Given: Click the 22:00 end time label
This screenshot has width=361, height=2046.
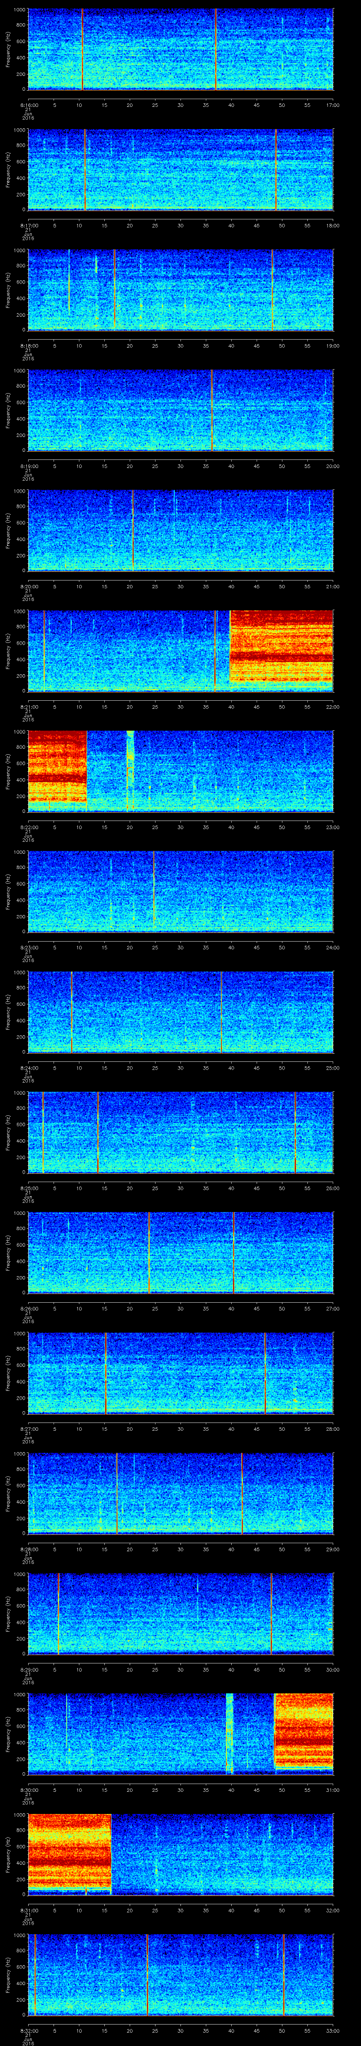Looking at the screenshot, I should 332,707.
